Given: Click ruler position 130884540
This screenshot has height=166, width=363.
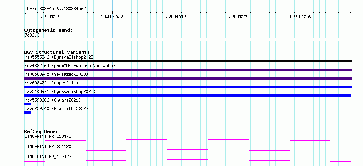Looking at the screenshot, I should 175,17.
